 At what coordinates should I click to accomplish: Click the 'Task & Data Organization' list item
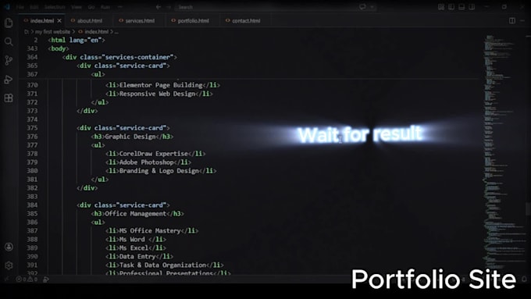(x=162, y=265)
